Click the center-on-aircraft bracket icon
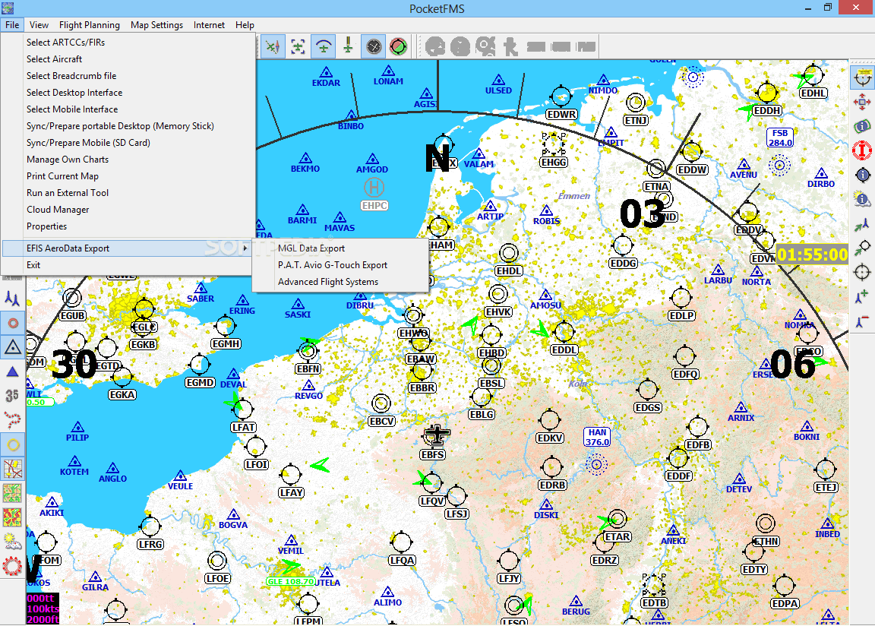Screen dimensions: 875x626 [298, 46]
